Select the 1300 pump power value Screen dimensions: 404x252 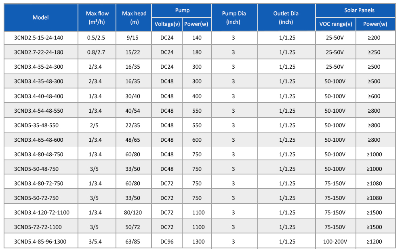[x=196, y=242]
